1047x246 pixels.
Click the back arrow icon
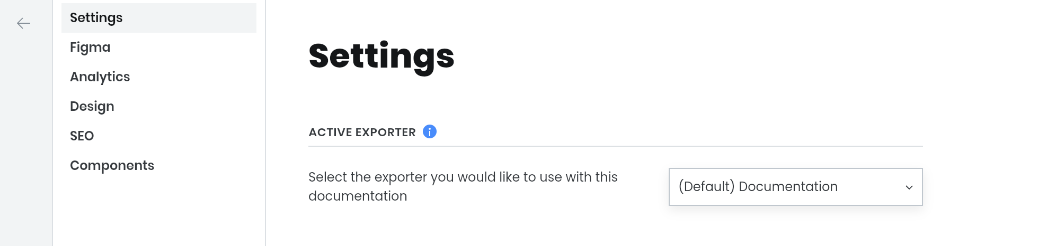pyautogui.click(x=23, y=23)
